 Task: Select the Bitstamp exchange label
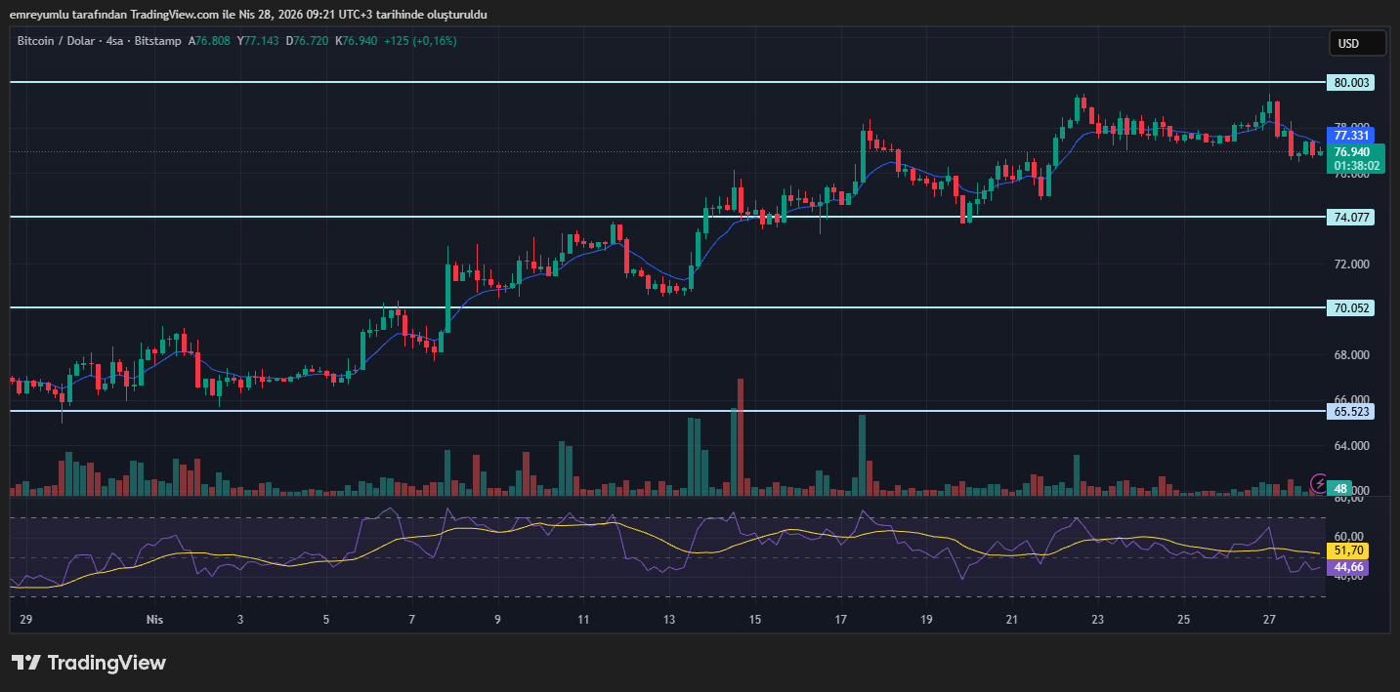pyautogui.click(x=157, y=41)
